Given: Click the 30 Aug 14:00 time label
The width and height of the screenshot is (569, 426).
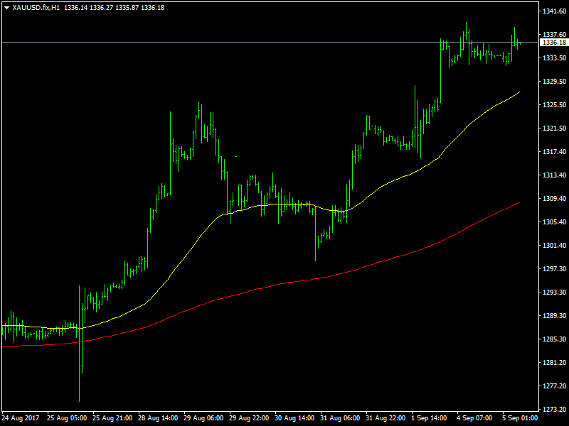Looking at the screenshot, I should [x=294, y=418].
